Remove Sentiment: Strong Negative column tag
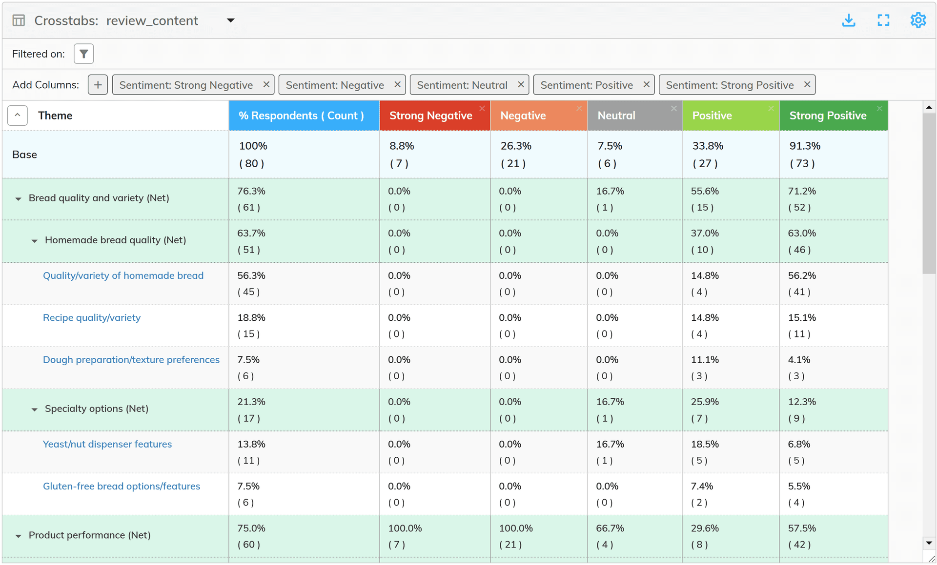 click(x=266, y=84)
